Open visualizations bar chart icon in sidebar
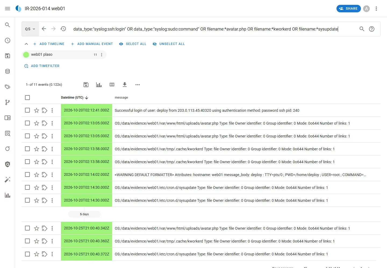 pyautogui.click(x=8, y=195)
